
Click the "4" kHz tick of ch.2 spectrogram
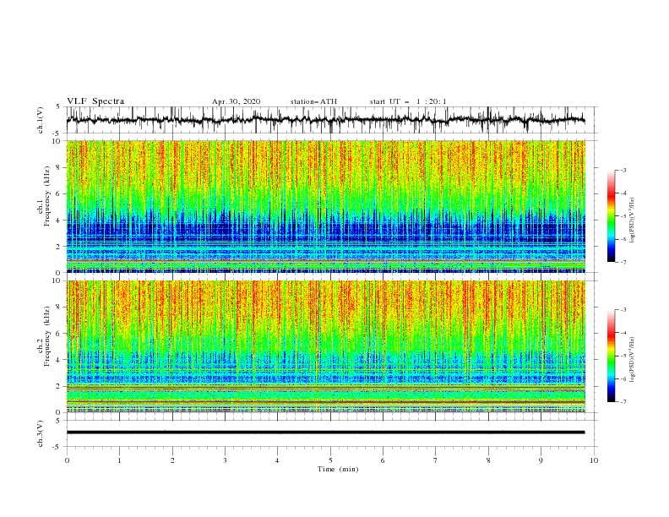[x=59, y=360]
